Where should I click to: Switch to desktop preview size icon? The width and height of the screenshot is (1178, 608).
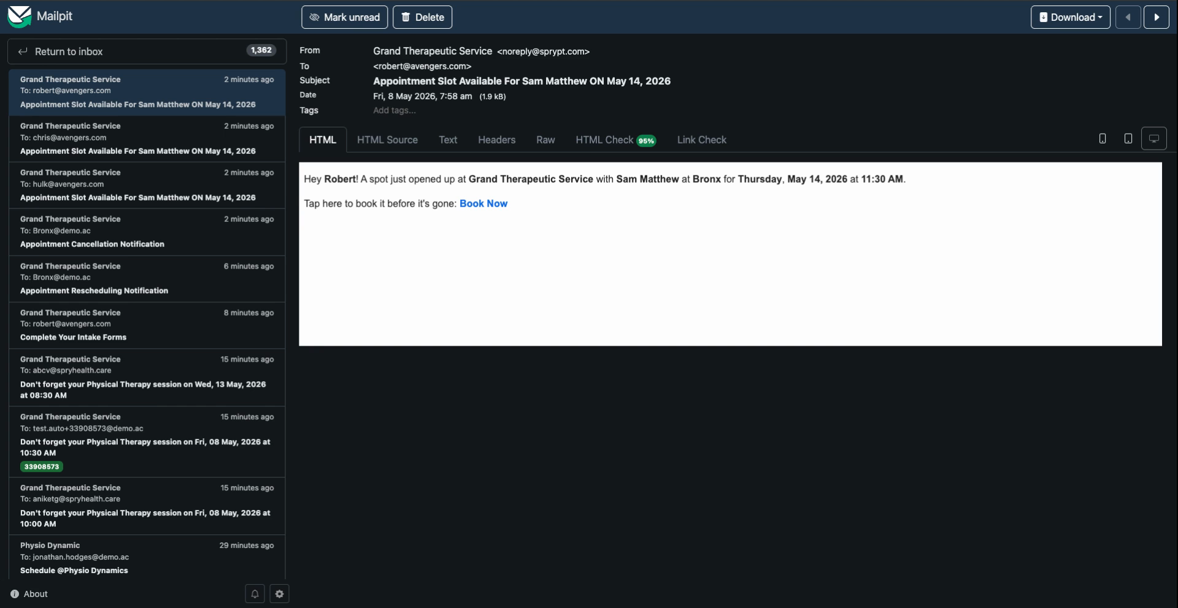(x=1154, y=139)
